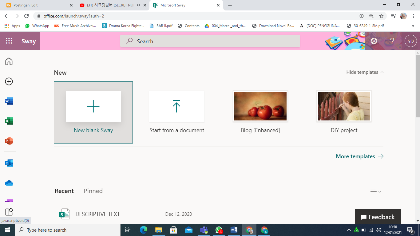Launch PowerPoint from the sidebar

(x=10, y=141)
